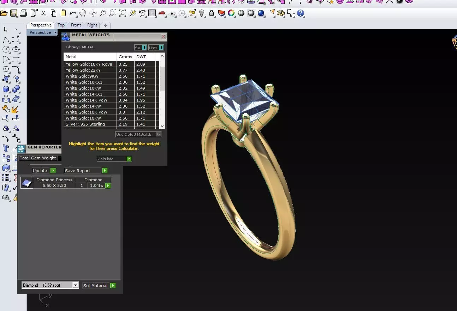
Task: Activate the Text T tool
Action: pyautogui.click(x=6, y=148)
